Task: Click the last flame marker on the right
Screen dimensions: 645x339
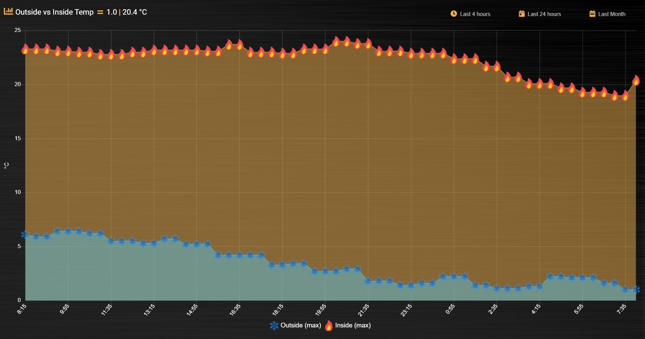Action: 636,81
